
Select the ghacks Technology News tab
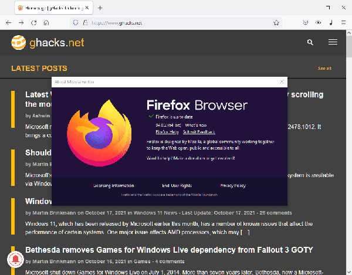pos(53,8)
